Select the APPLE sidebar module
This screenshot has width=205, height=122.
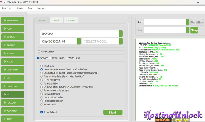(12, 119)
